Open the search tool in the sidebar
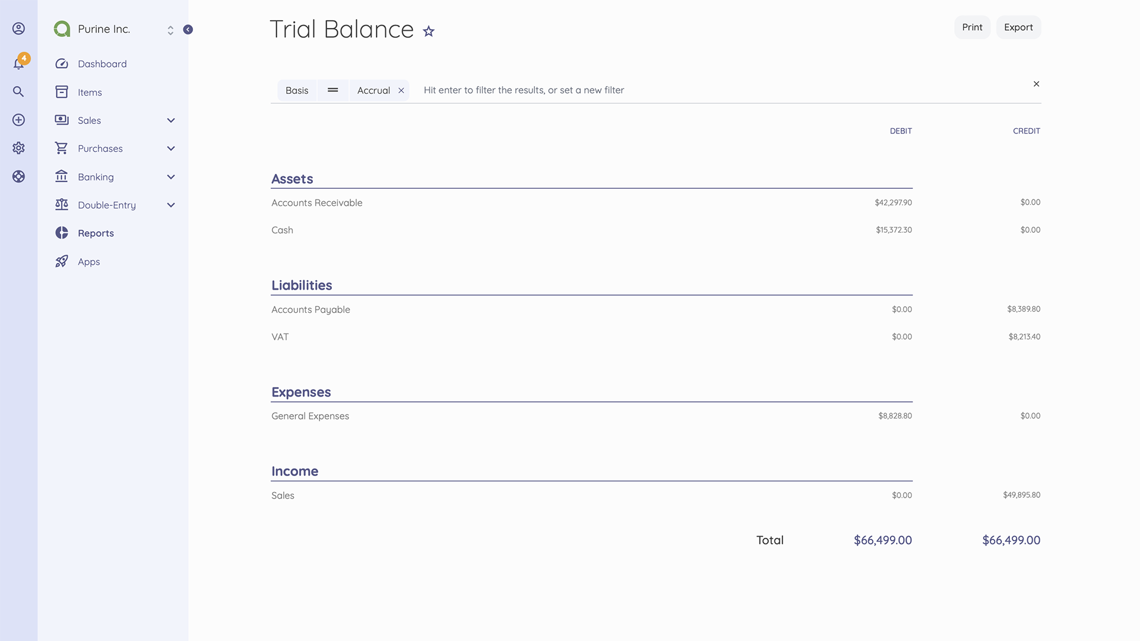 (x=18, y=91)
